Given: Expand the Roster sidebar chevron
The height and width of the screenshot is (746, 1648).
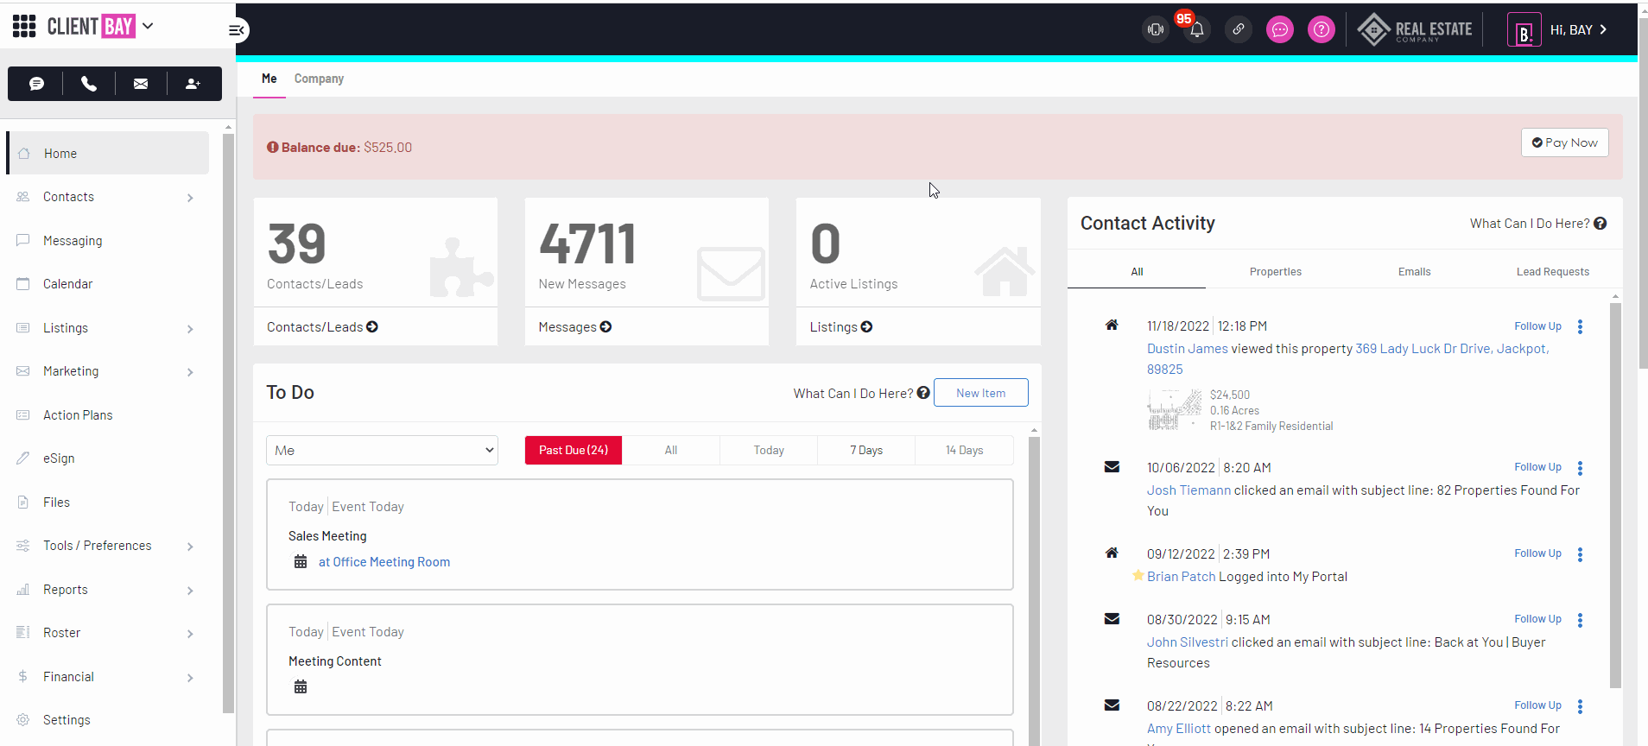Looking at the screenshot, I should coord(190,634).
